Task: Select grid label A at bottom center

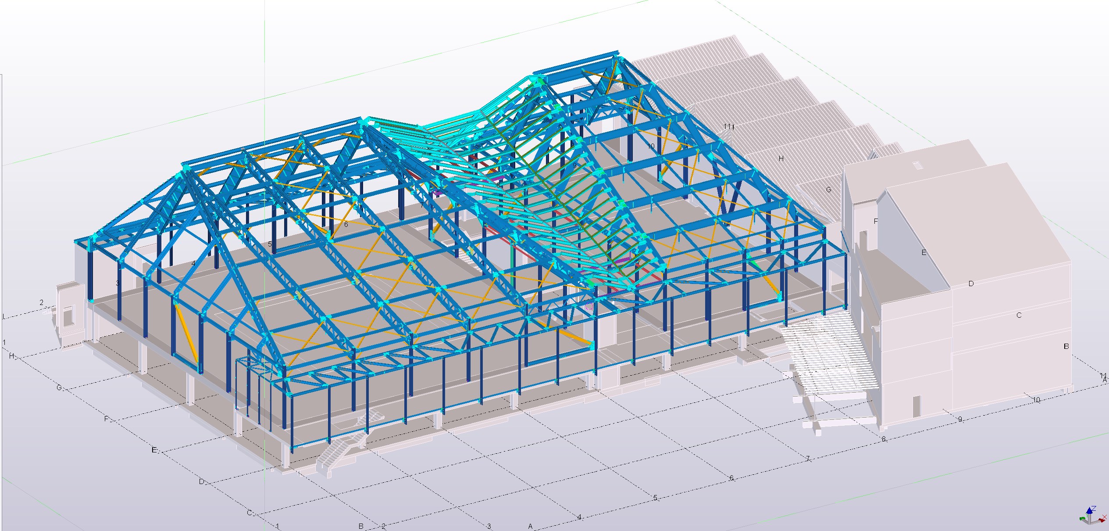Action: (530, 526)
